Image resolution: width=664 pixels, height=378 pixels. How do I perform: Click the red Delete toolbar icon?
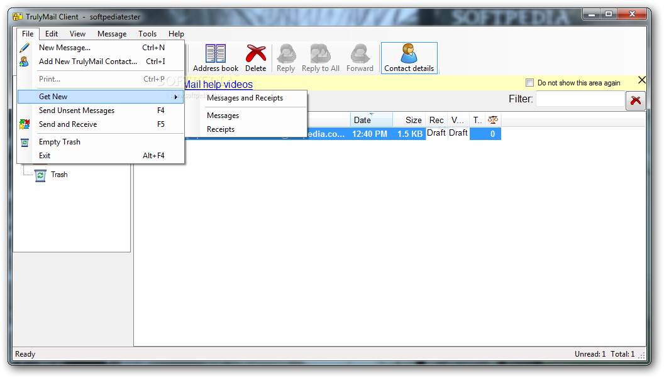coord(256,58)
